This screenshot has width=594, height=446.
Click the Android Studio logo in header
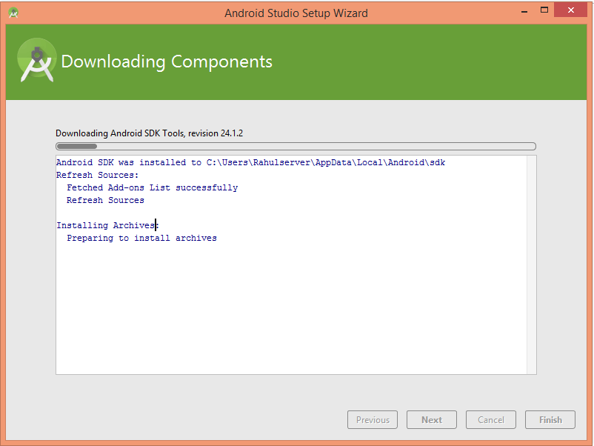point(37,60)
